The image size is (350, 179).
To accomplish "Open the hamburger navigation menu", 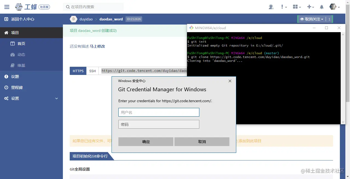I will [7, 7].
